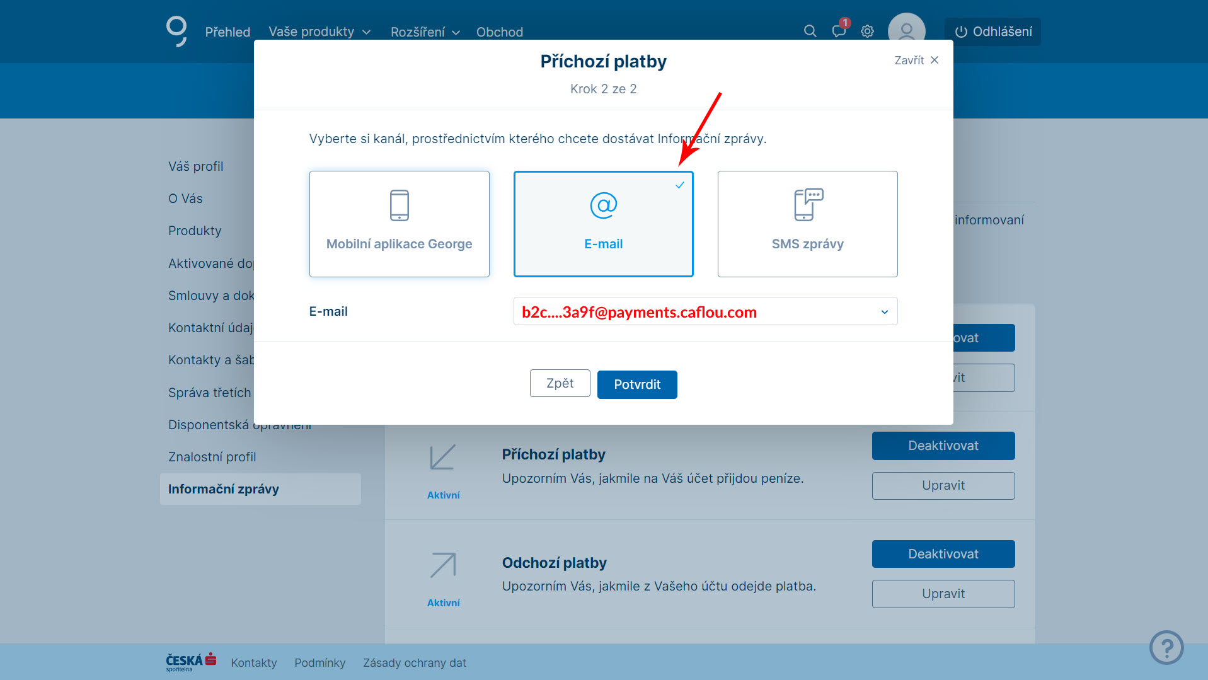Click the Odhlášení logout button
Image resolution: width=1208 pixels, height=680 pixels.
click(992, 32)
